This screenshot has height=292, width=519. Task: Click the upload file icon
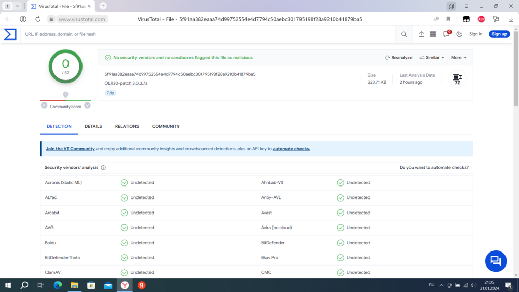[x=421, y=34]
